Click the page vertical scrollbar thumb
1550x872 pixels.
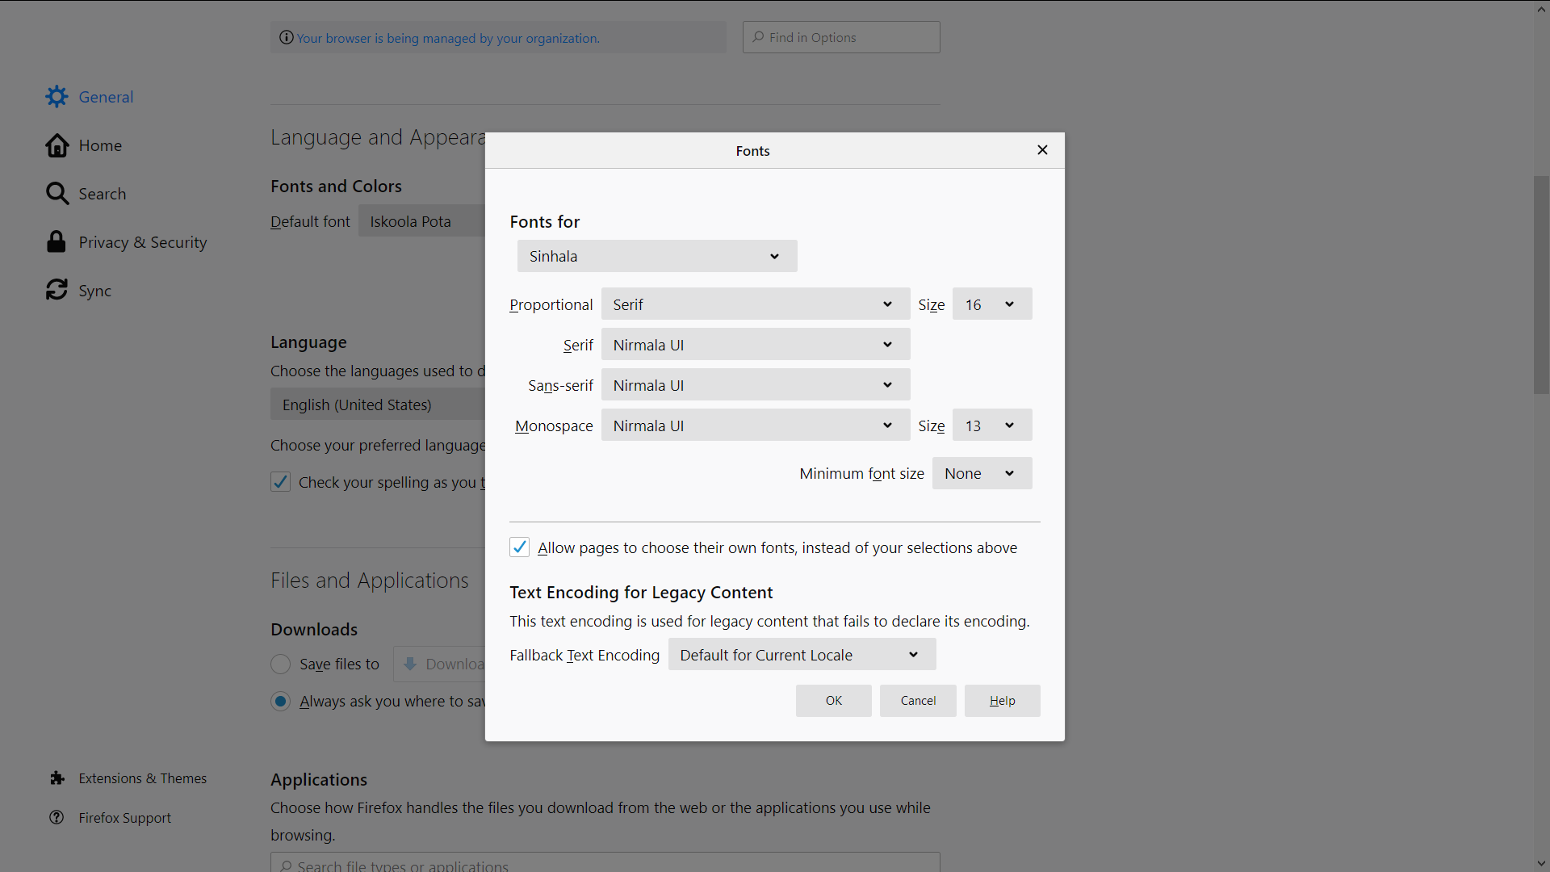coord(1541,284)
